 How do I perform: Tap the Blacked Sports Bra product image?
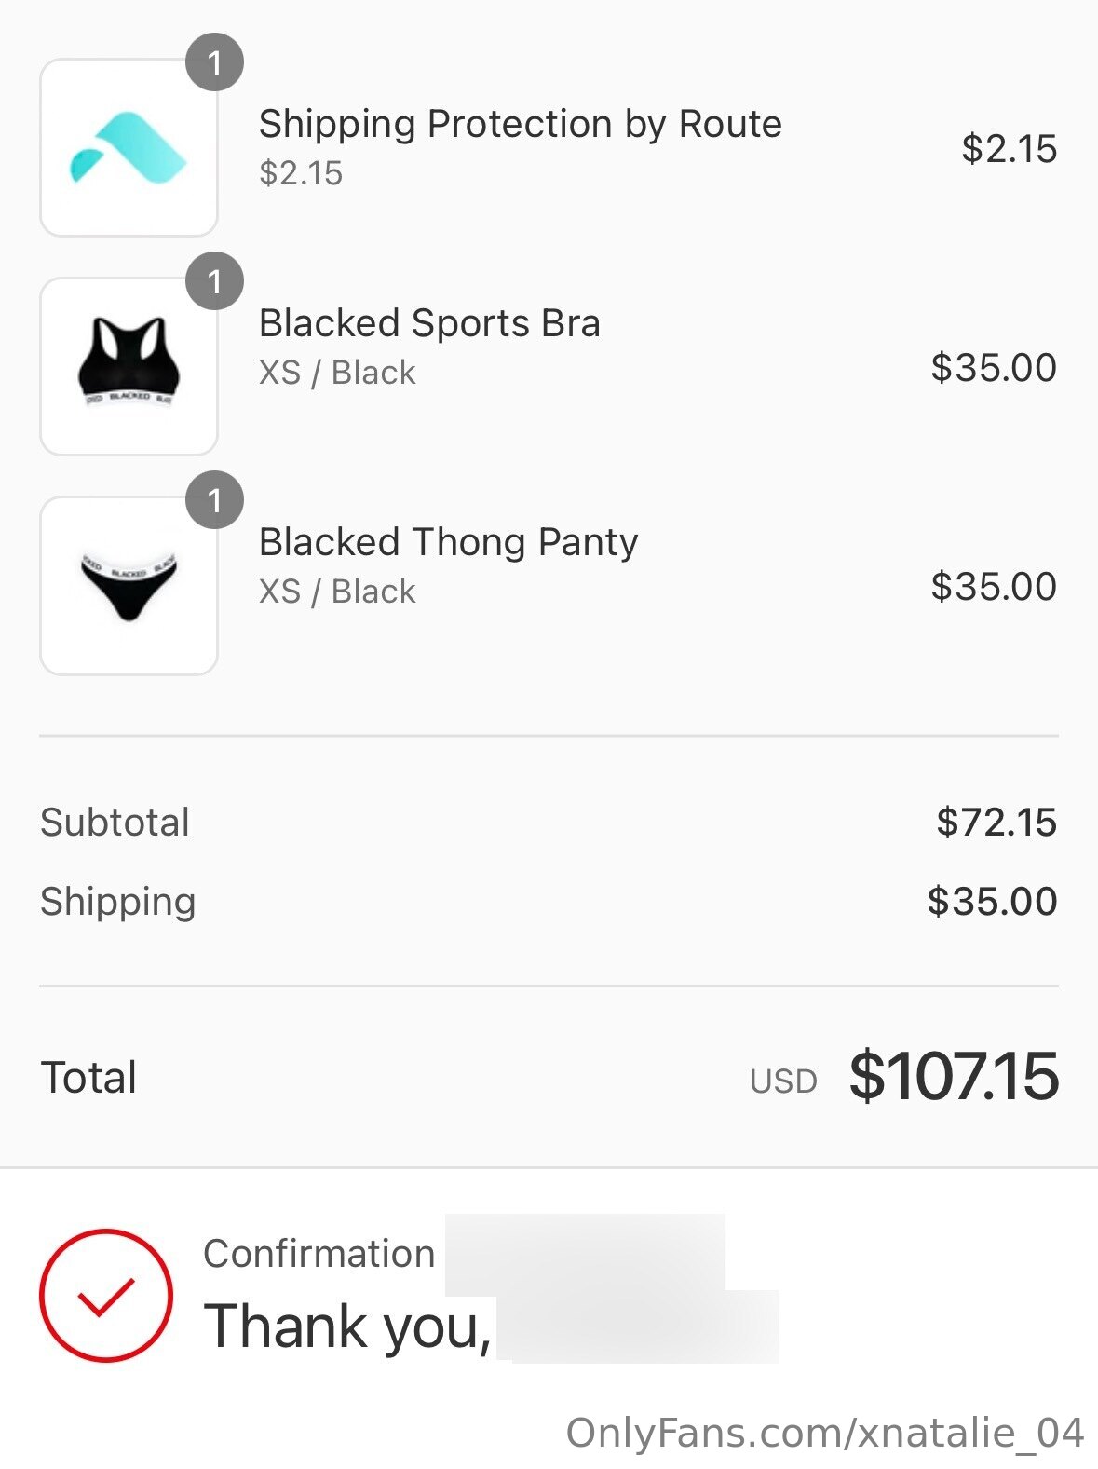129,366
